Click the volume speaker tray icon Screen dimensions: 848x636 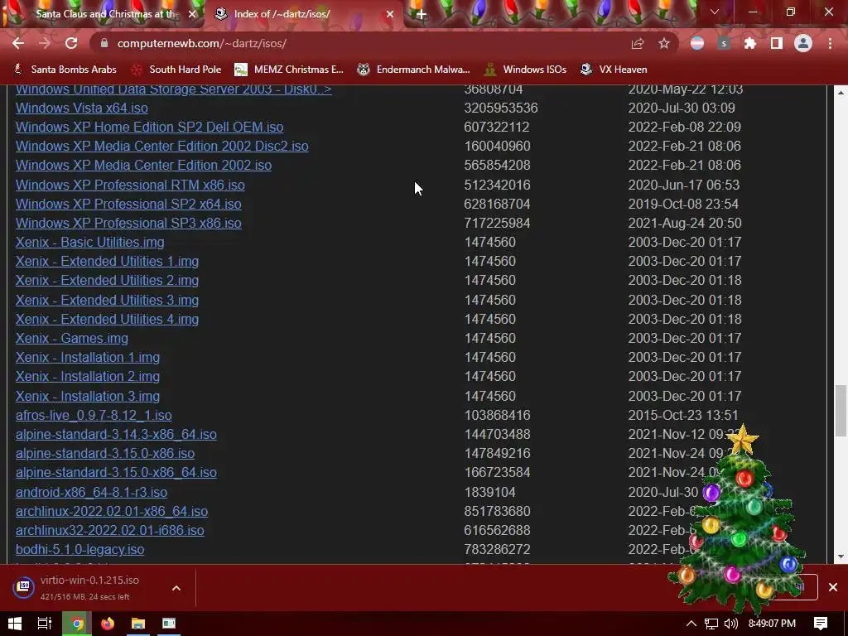[730, 624]
